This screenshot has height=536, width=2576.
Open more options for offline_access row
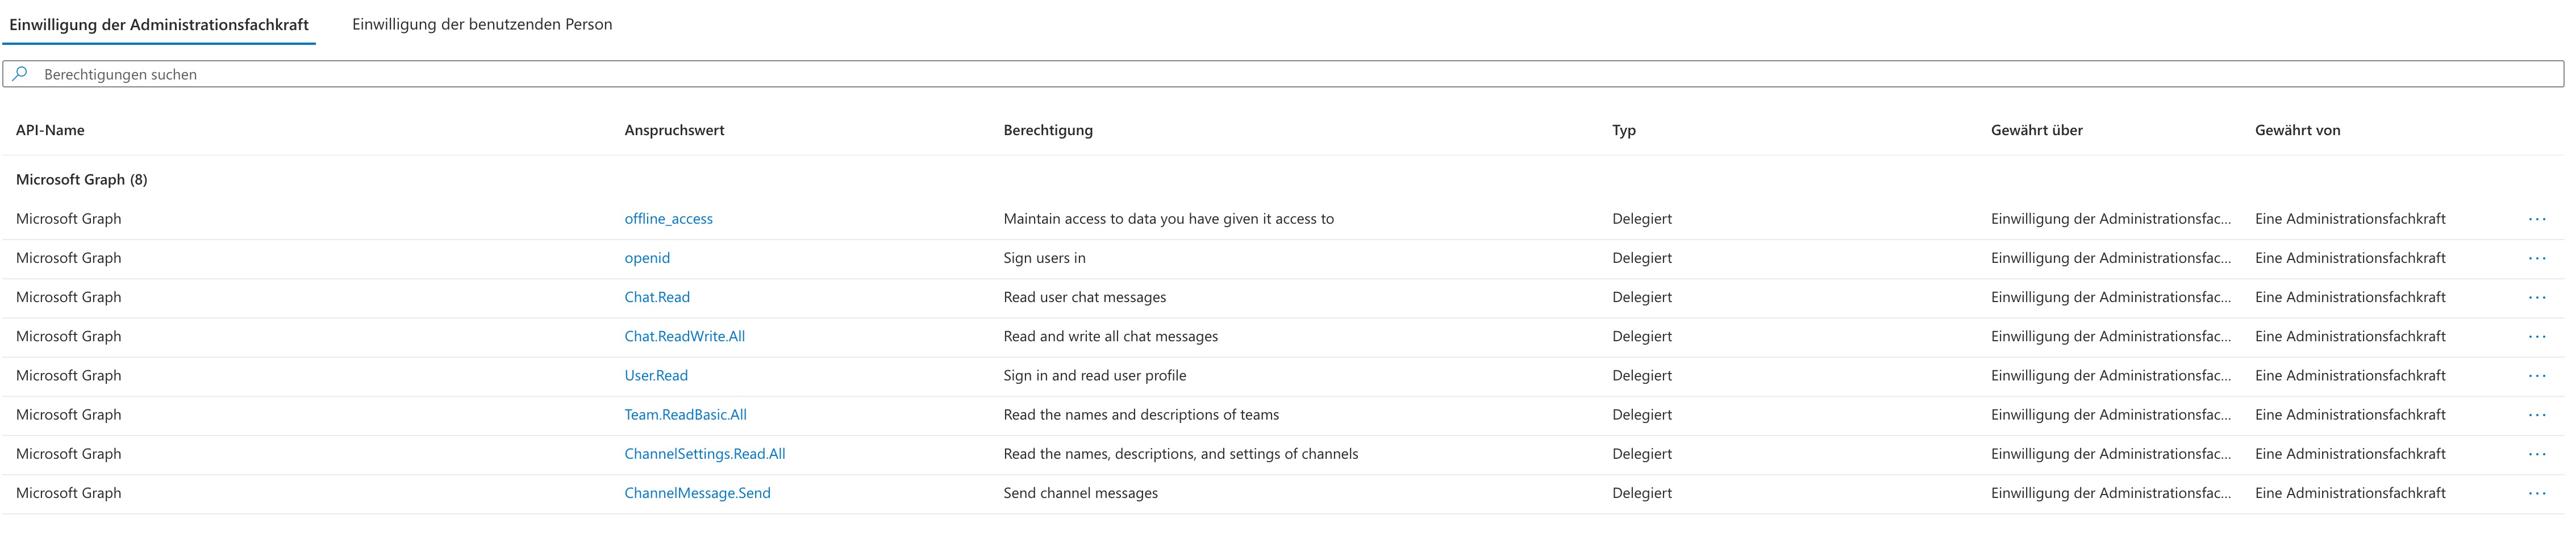click(2536, 219)
